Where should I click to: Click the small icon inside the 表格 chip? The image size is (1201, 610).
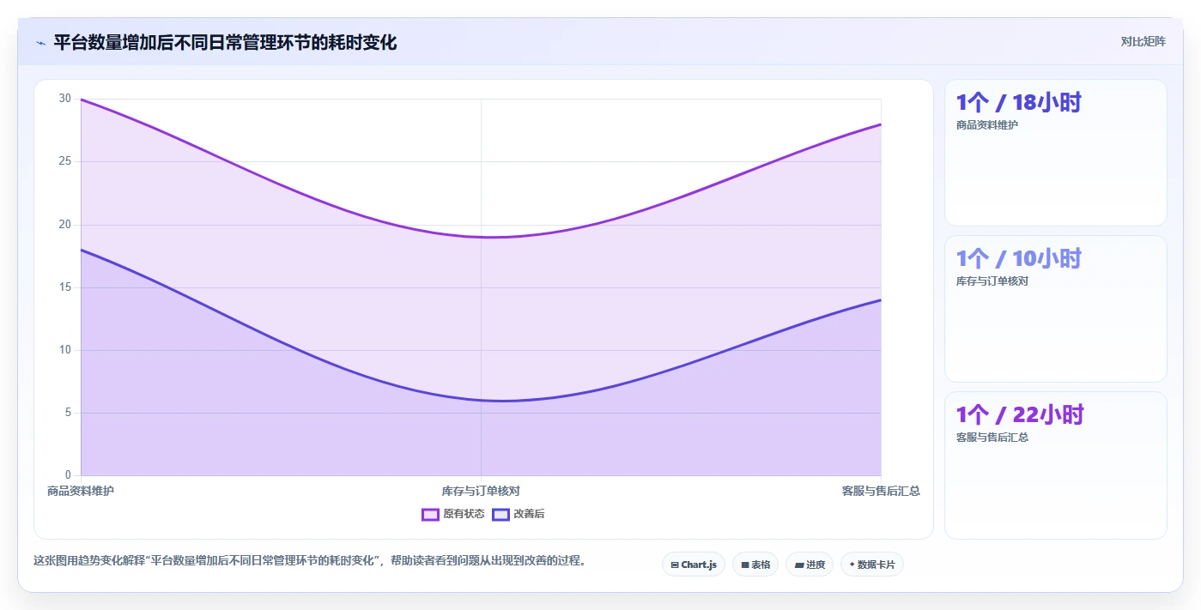[x=745, y=565]
